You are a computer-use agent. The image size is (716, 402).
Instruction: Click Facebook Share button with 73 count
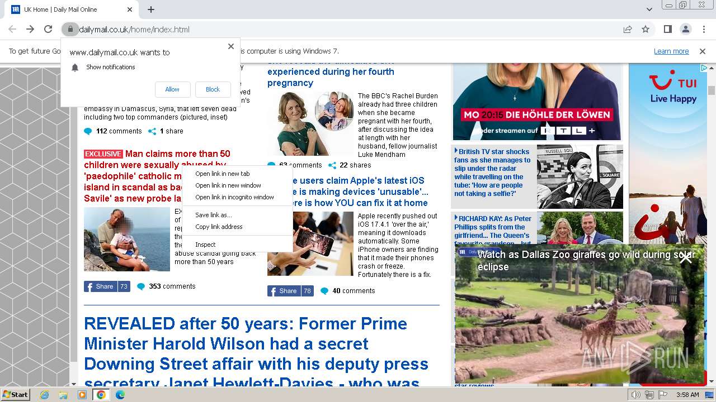107,286
